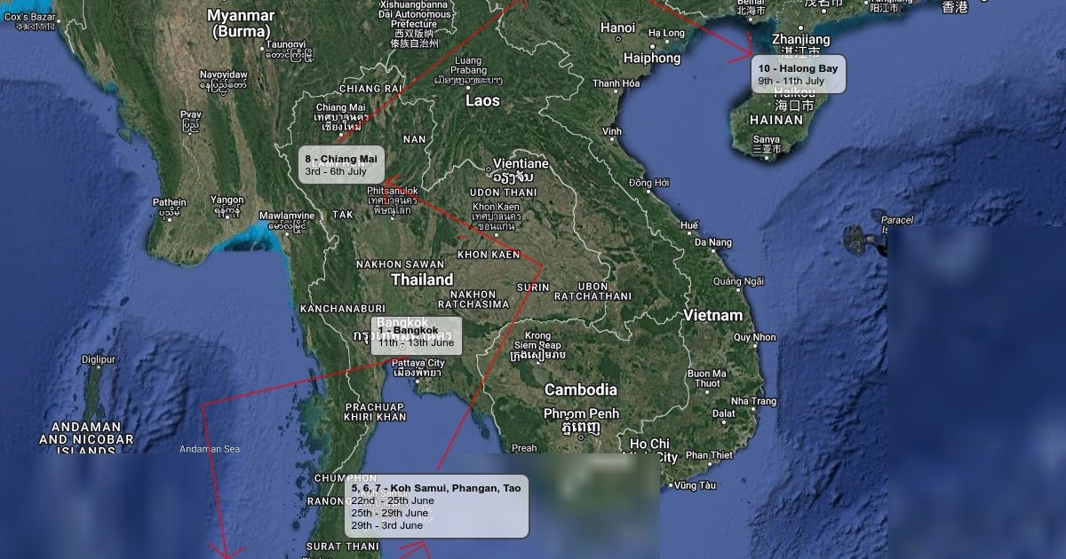This screenshot has width=1066, height=559.
Task: Click the Dalat label
Action: tap(723, 413)
